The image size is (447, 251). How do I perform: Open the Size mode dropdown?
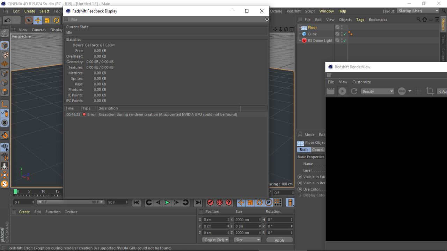248,240
